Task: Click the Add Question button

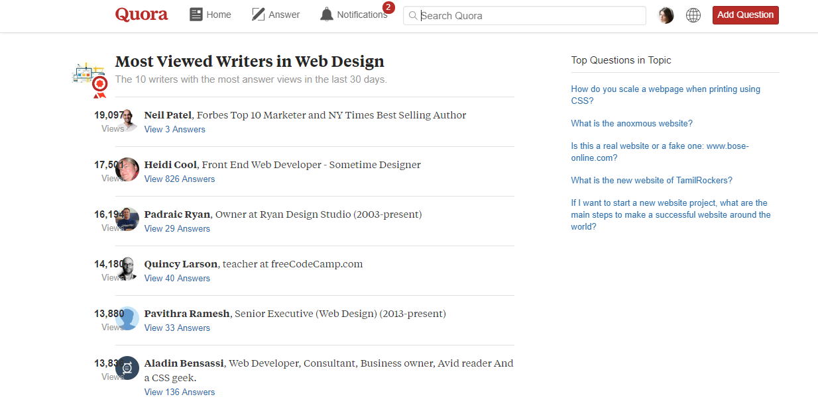Action: pos(746,15)
